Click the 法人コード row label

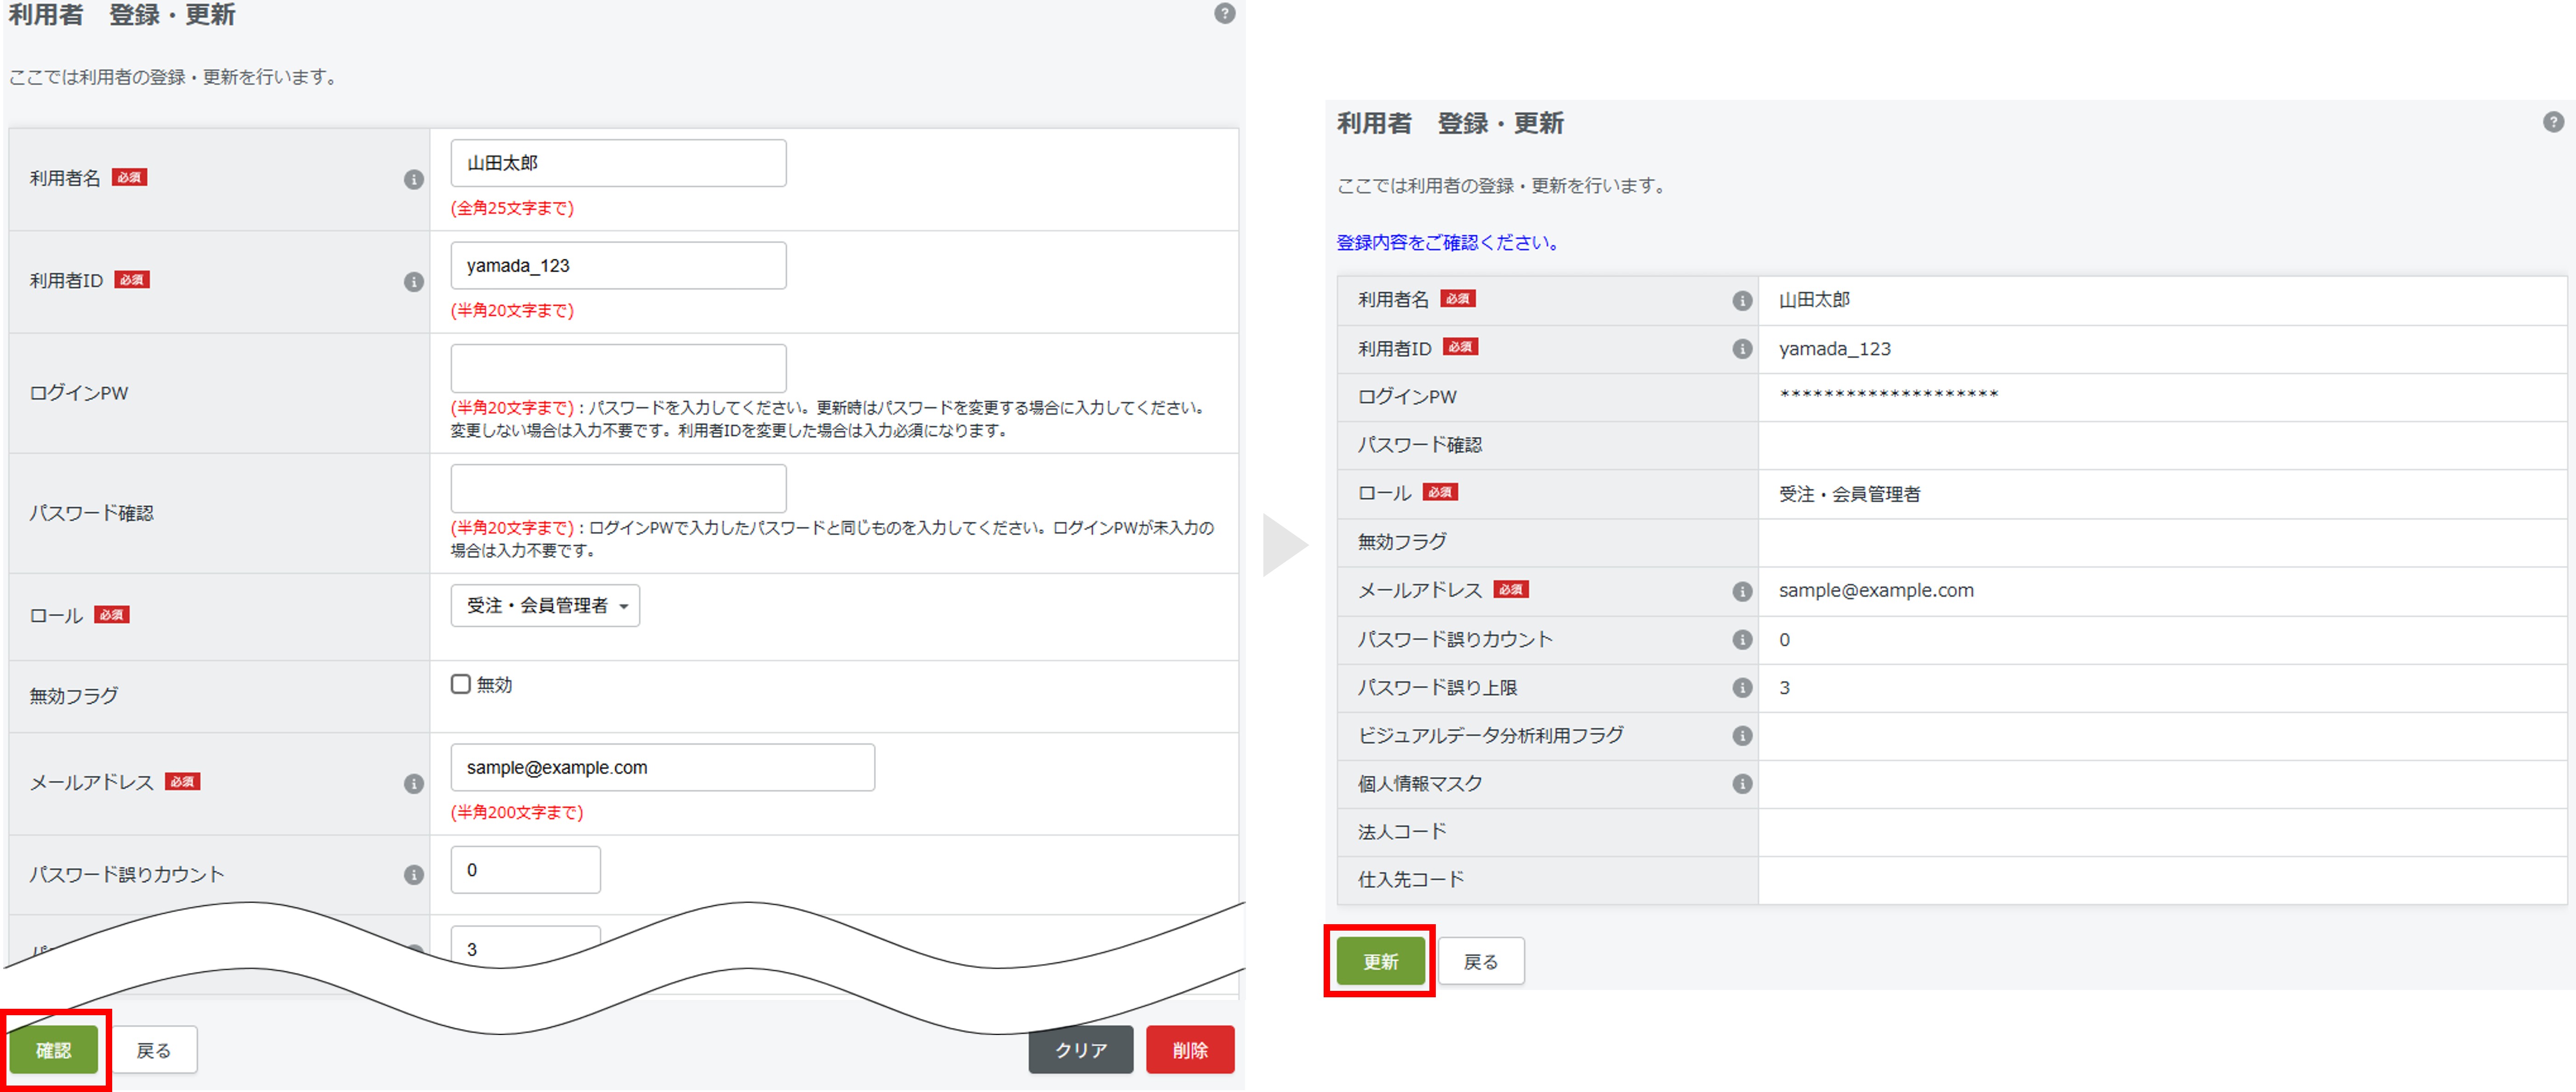[x=1402, y=832]
